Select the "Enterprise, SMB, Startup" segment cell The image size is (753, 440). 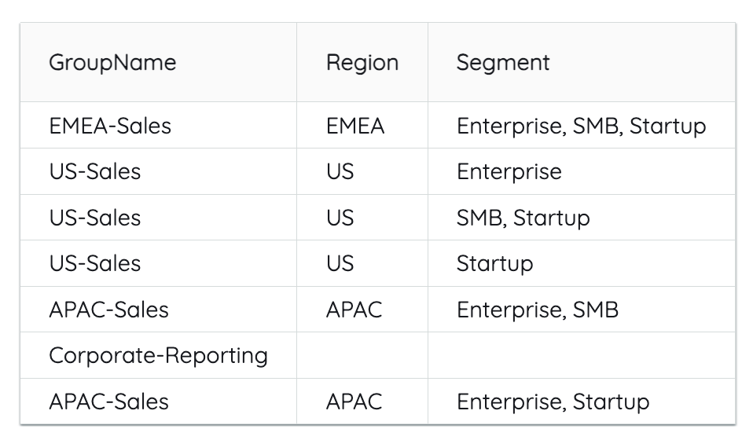(x=581, y=126)
